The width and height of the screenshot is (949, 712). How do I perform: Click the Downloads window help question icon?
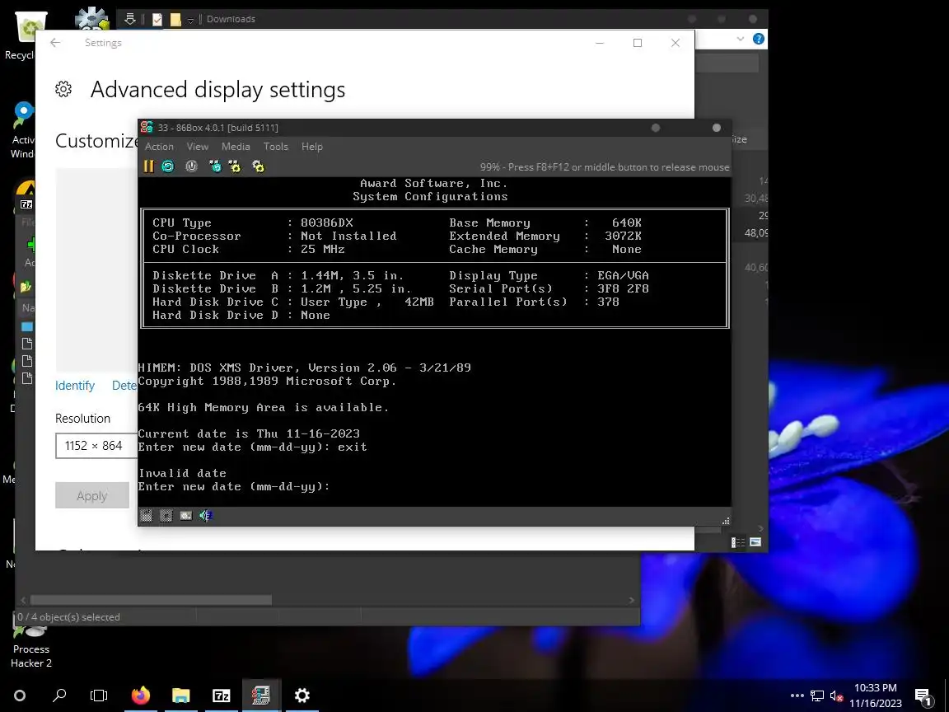[759, 39]
